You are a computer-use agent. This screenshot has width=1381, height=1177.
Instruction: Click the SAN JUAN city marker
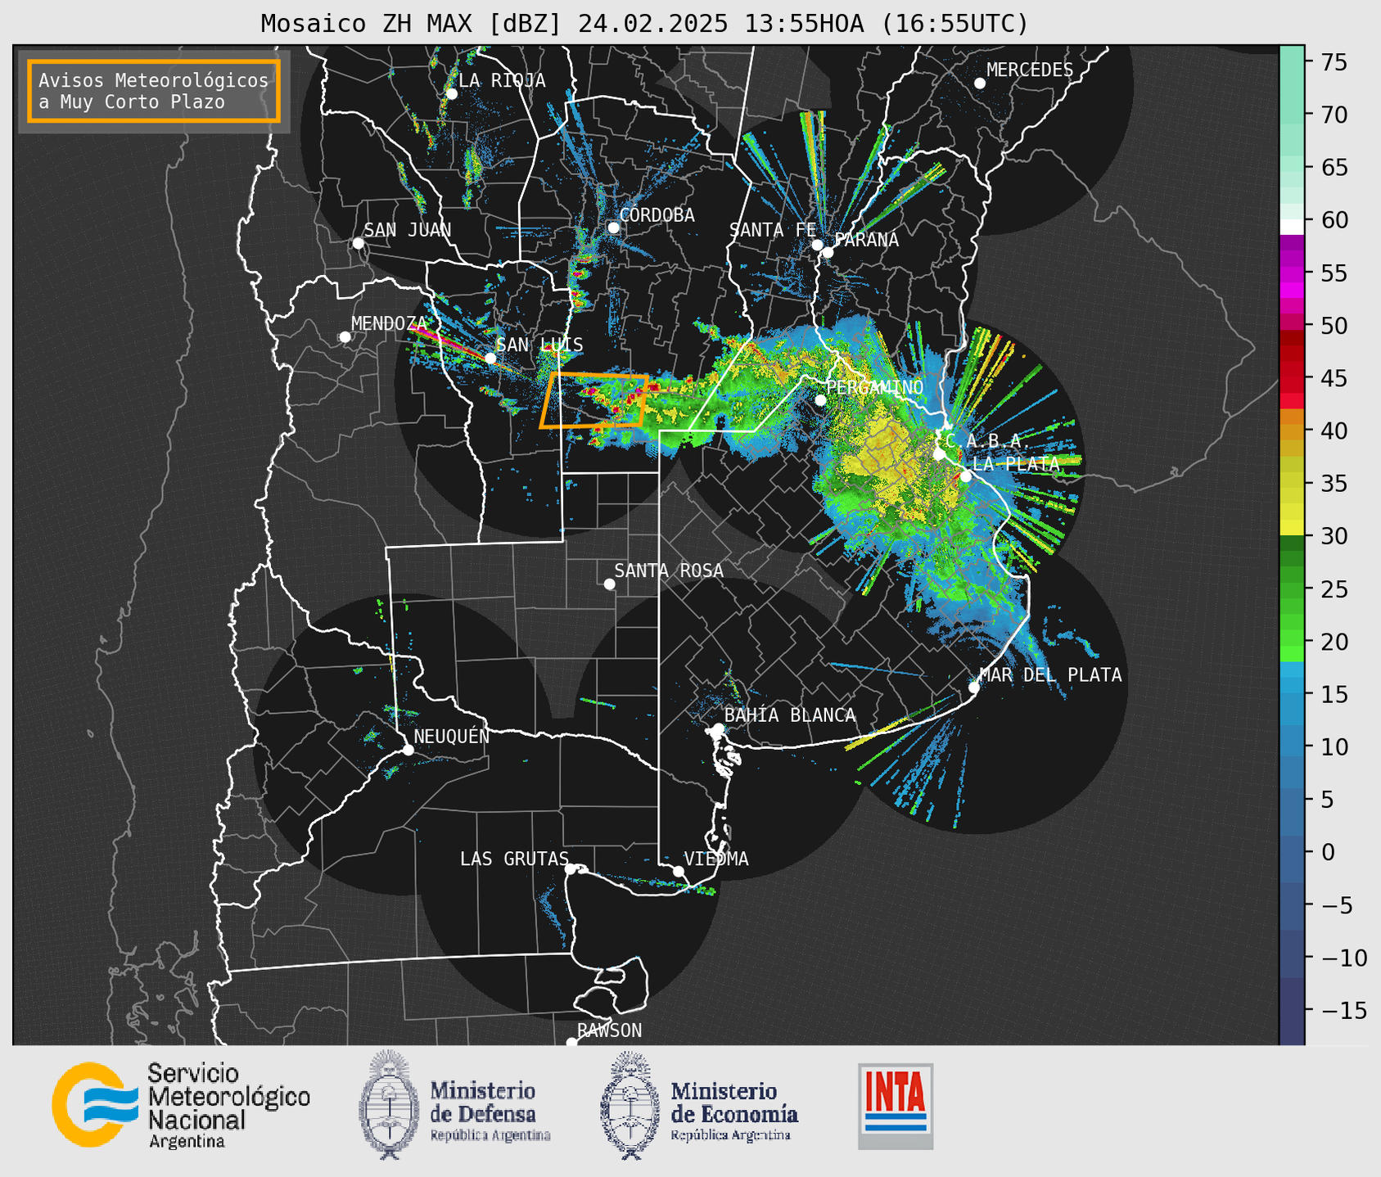pos(358,243)
